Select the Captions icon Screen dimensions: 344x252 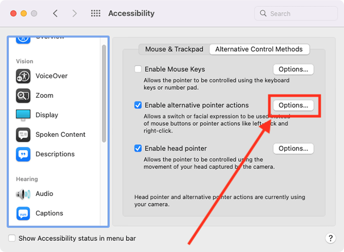[23, 213]
